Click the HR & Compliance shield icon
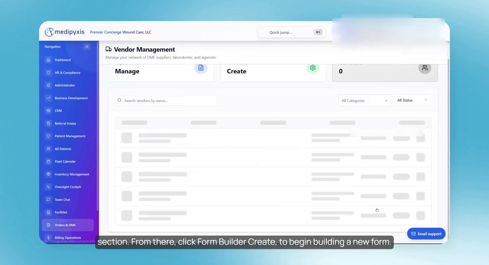 tap(48, 73)
